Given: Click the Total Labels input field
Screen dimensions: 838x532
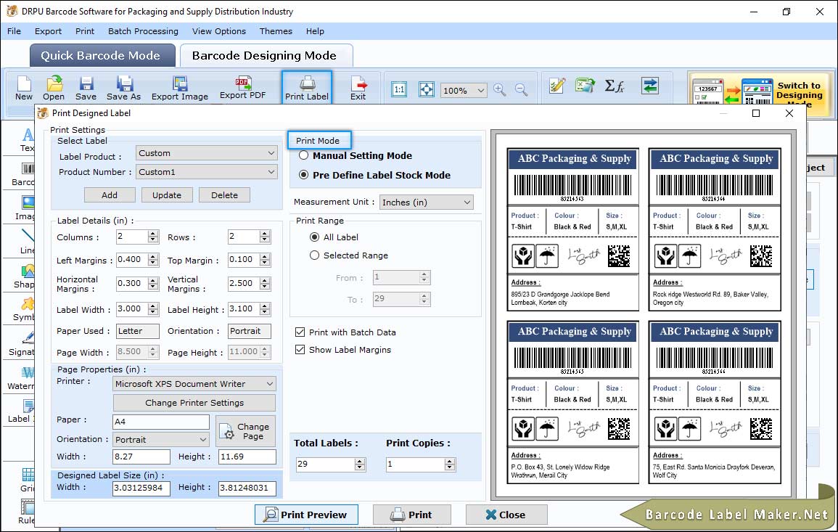Looking at the screenshot, I should 326,464.
